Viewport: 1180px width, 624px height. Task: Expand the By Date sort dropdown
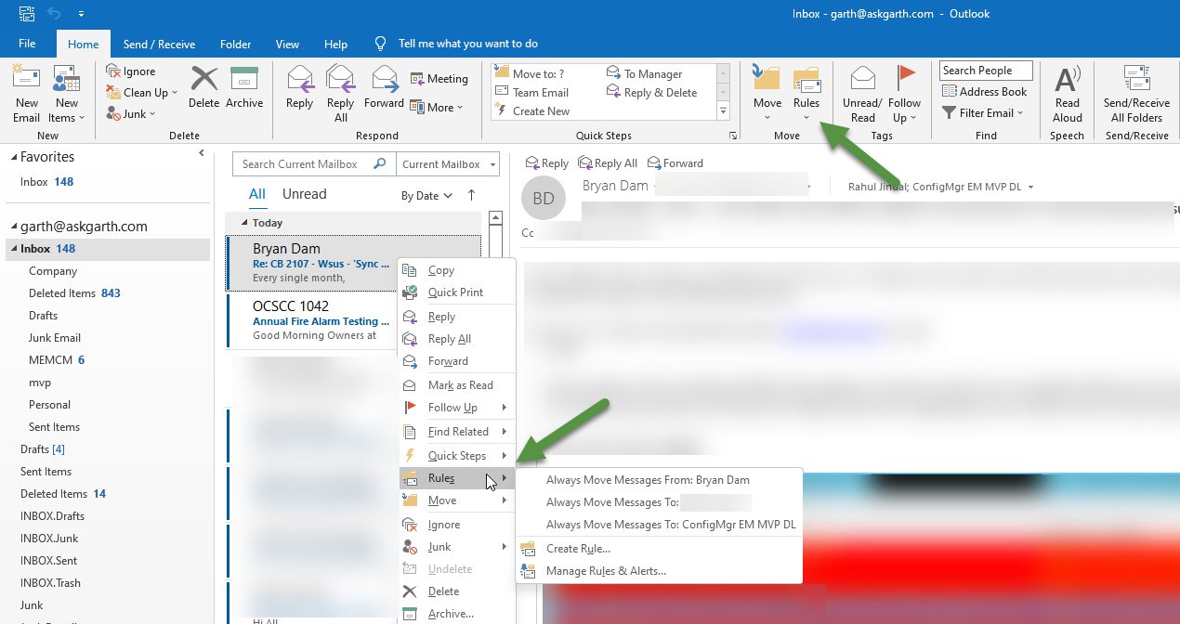coord(426,196)
